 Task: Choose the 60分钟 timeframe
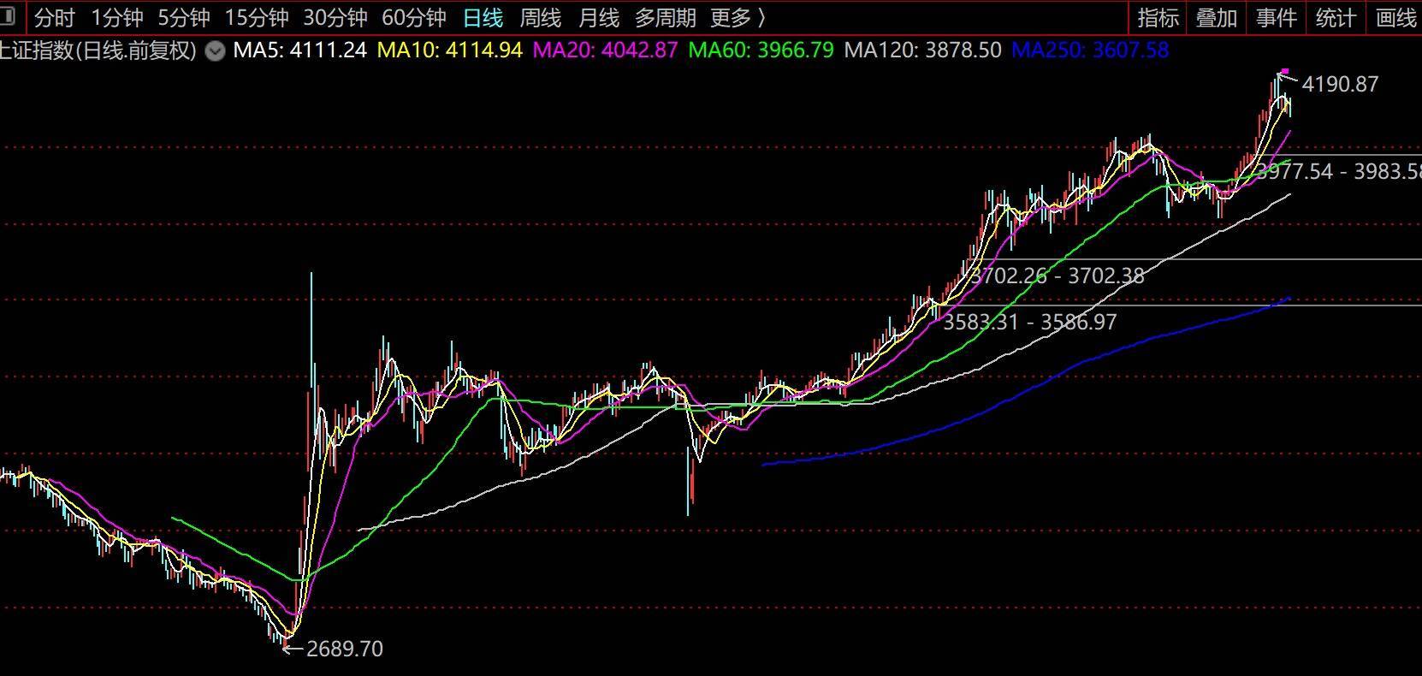pyautogui.click(x=414, y=17)
